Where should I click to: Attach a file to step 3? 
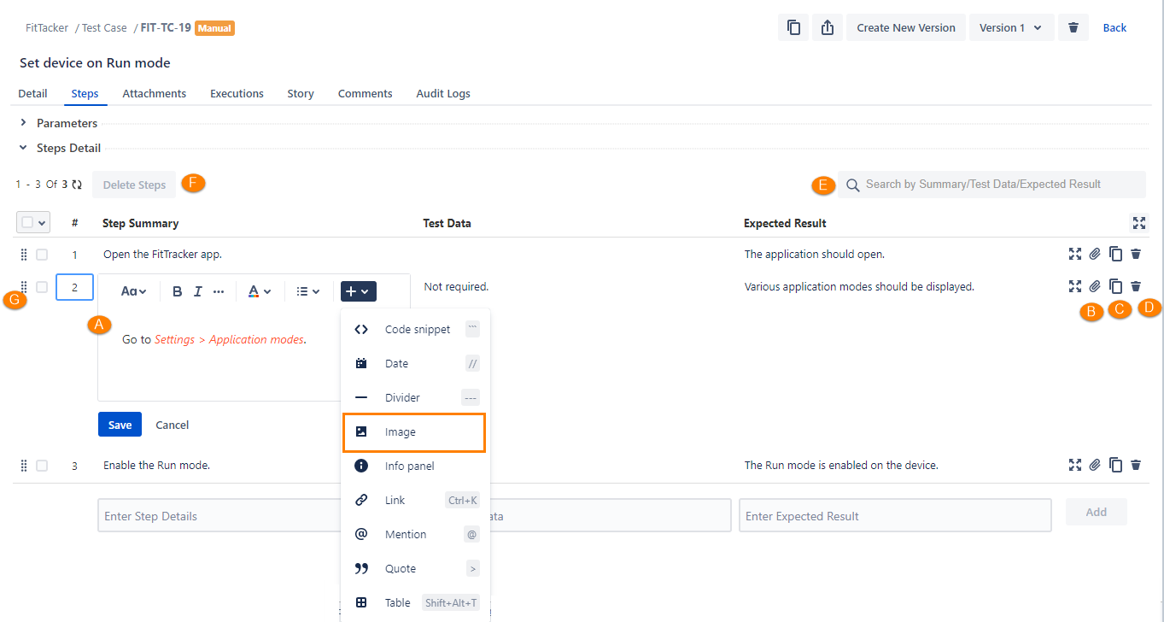pyautogui.click(x=1095, y=465)
